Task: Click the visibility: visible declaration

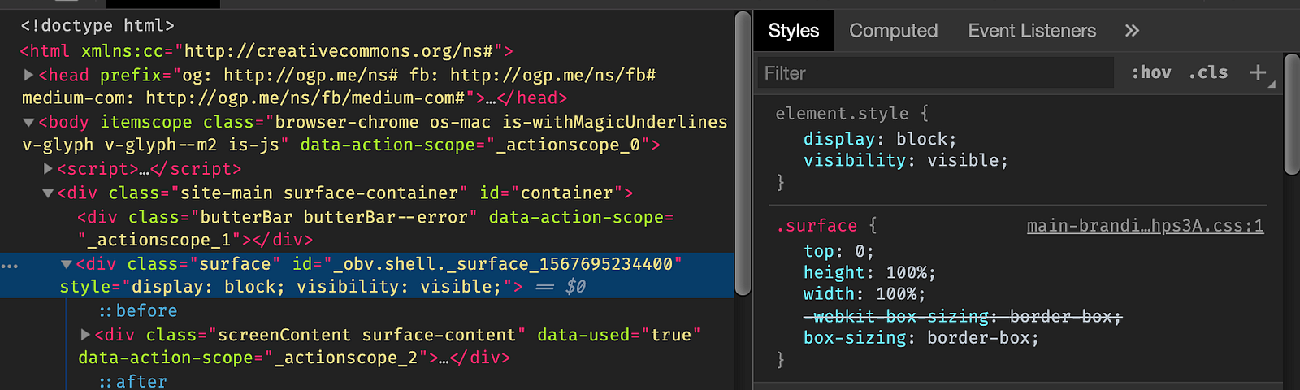Action: 906,160
